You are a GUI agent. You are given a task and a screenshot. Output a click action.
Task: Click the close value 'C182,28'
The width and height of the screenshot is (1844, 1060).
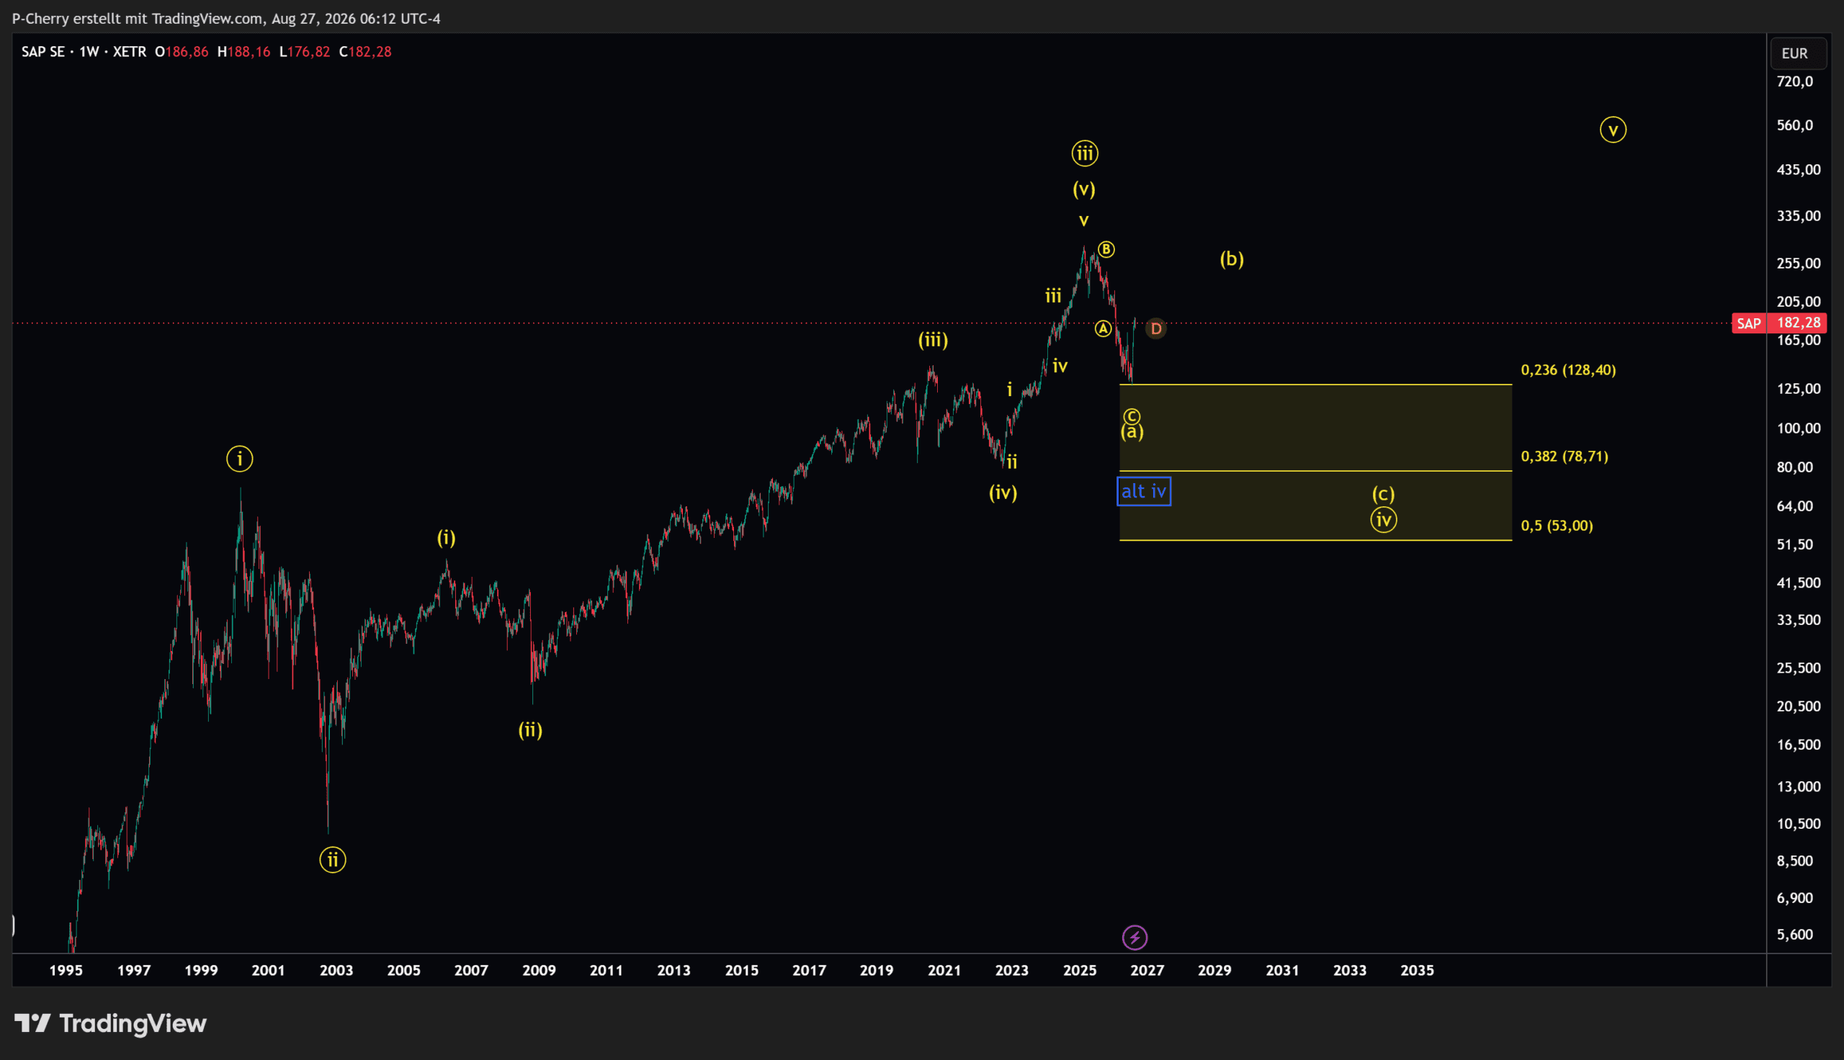[x=365, y=52]
